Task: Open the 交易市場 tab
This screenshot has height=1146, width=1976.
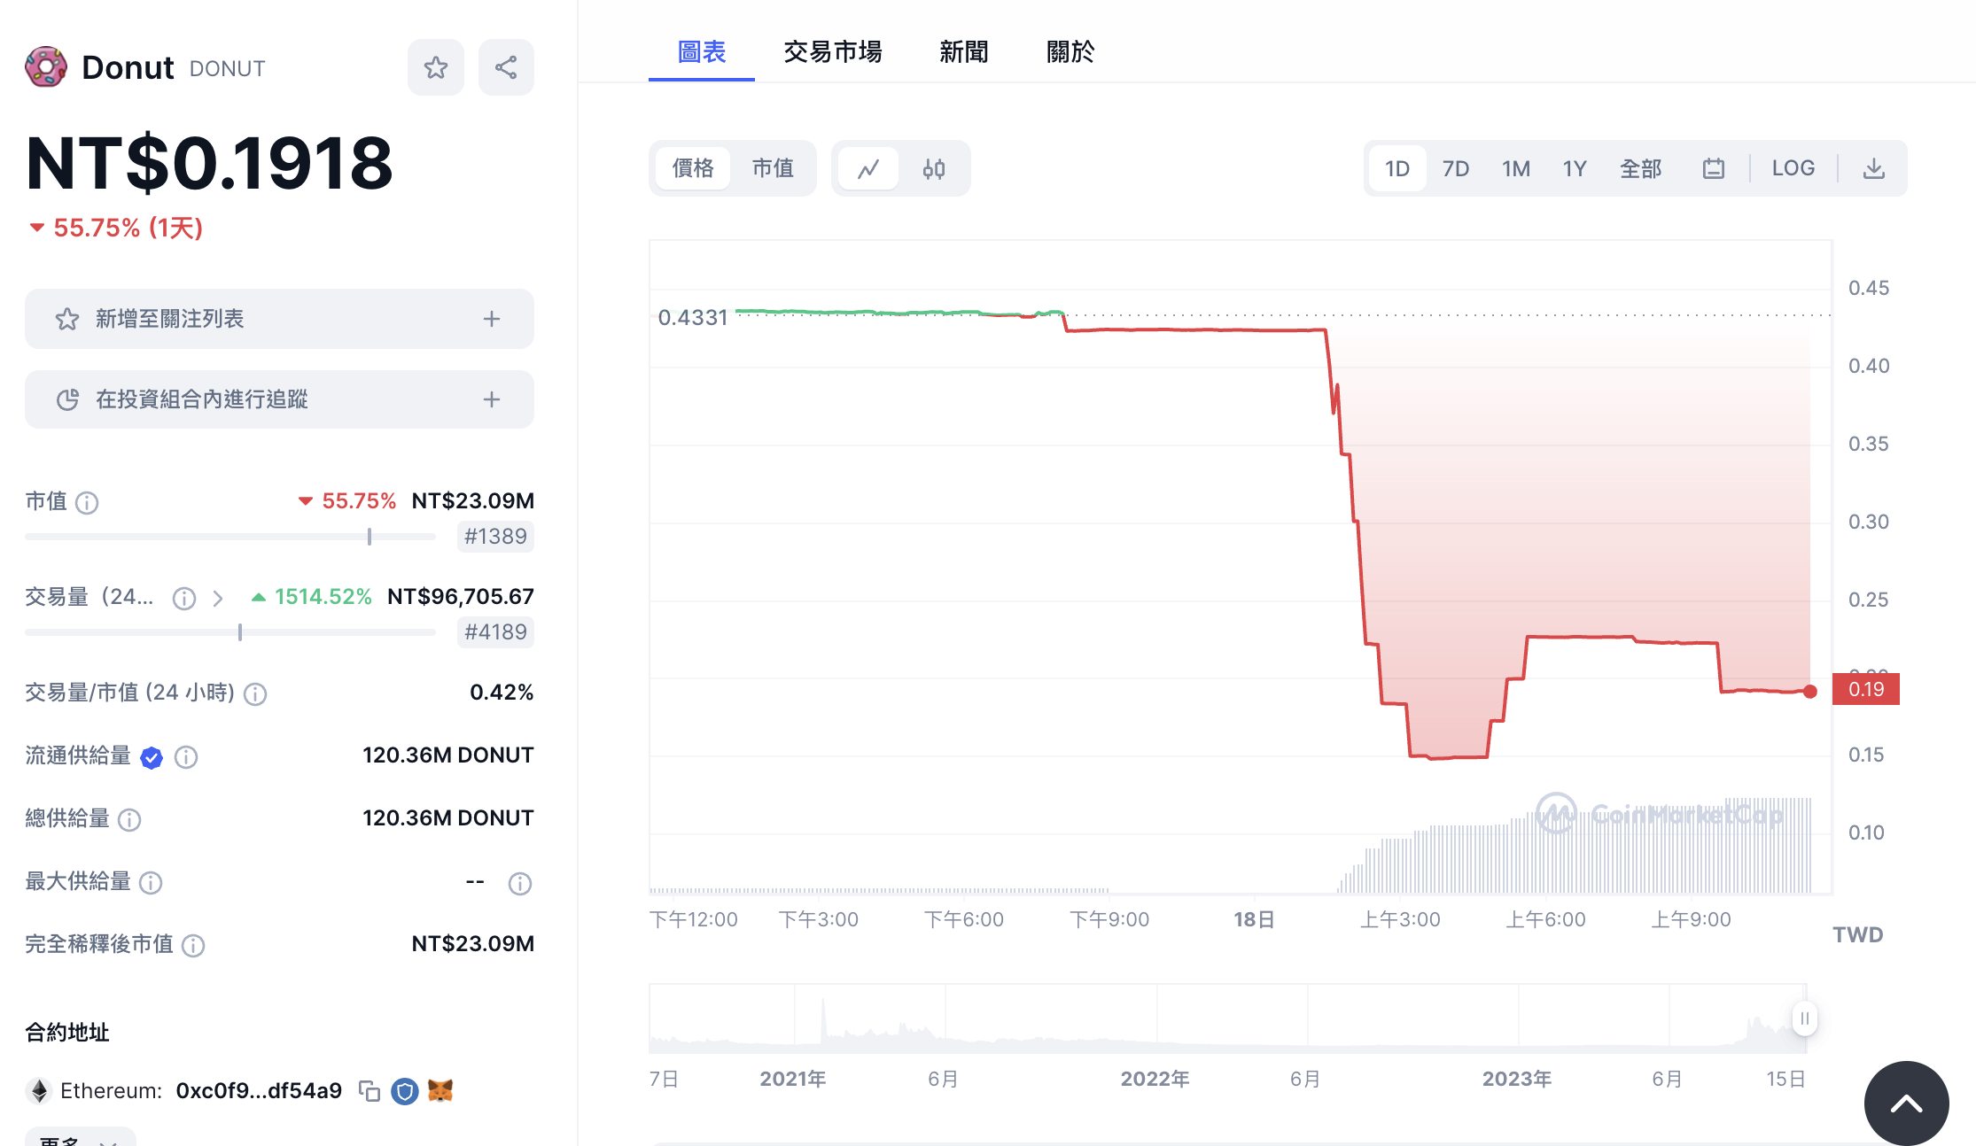Action: coord(833,51)
